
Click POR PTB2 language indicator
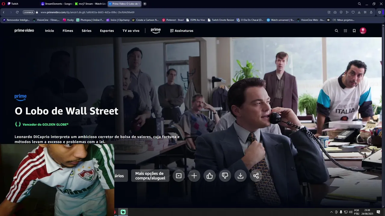click(x=357, y=212)
